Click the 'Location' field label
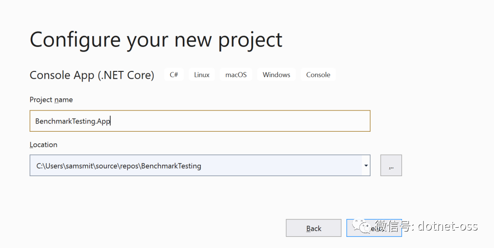 pyautogui.click(x=43, y=145)
